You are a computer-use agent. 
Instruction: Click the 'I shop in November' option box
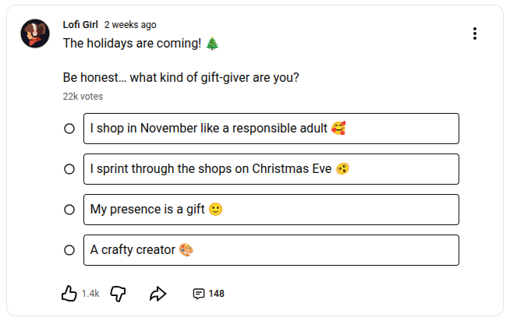(x=271, y=129)
